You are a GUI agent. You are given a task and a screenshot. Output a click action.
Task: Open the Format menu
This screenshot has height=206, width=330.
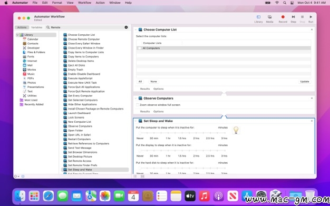57,3
